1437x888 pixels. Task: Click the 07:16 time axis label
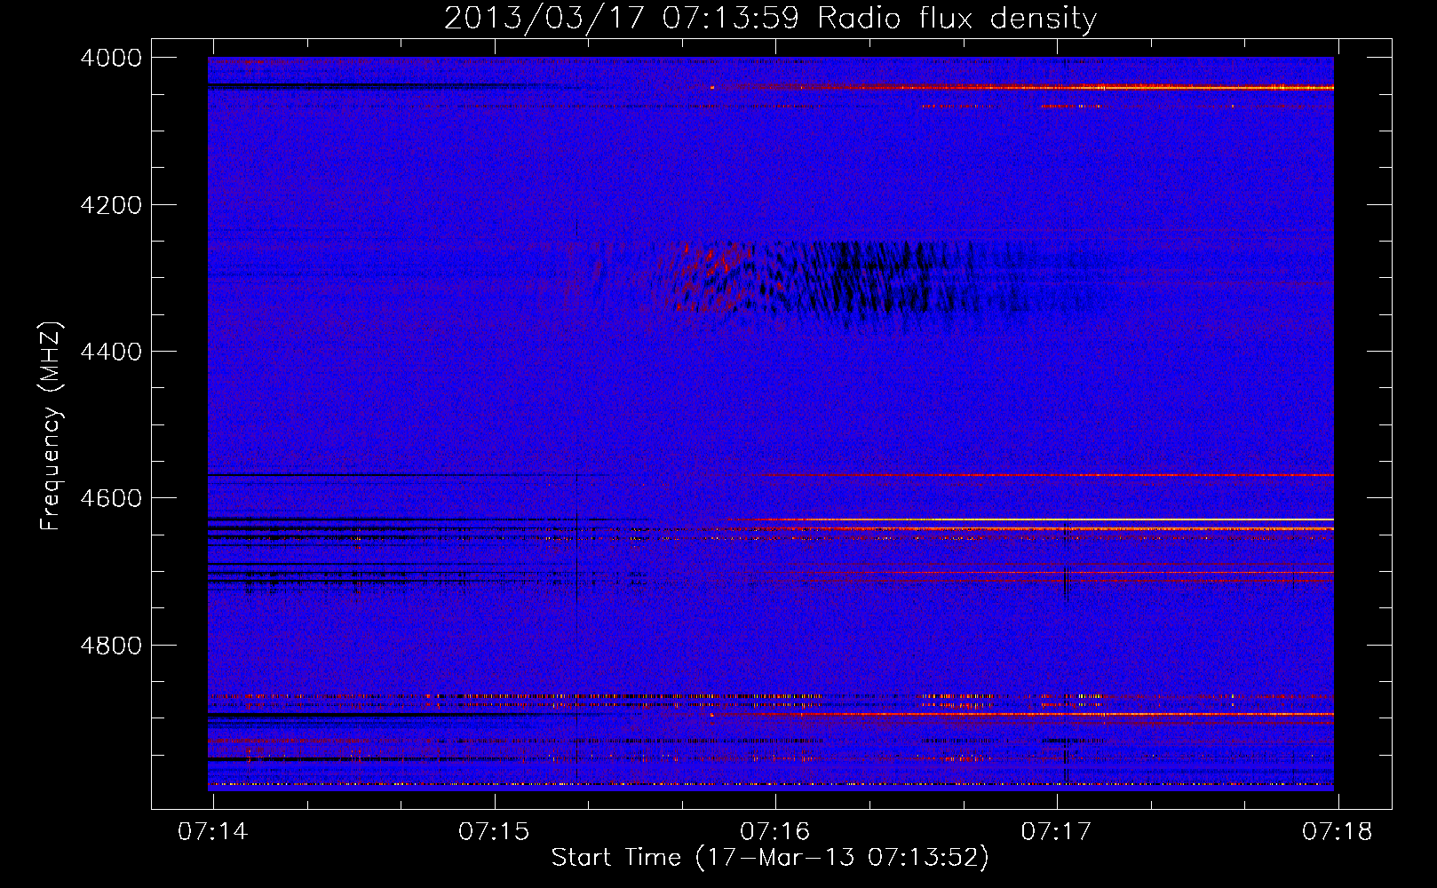click(775, 832)
